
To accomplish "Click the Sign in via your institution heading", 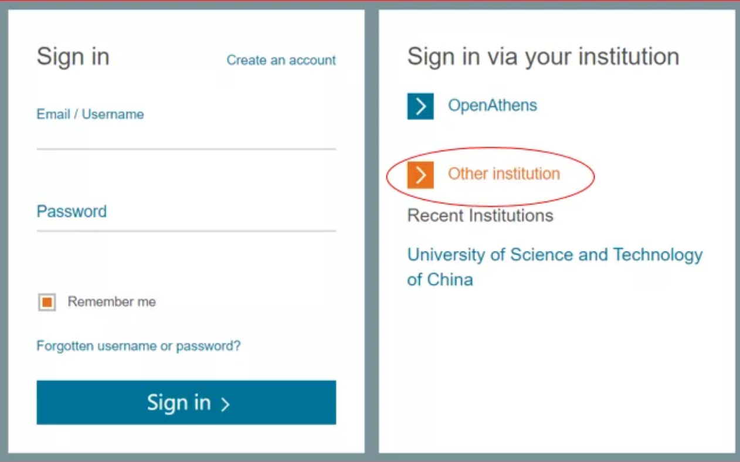I will pyautogui.click(x=543, y=57).
